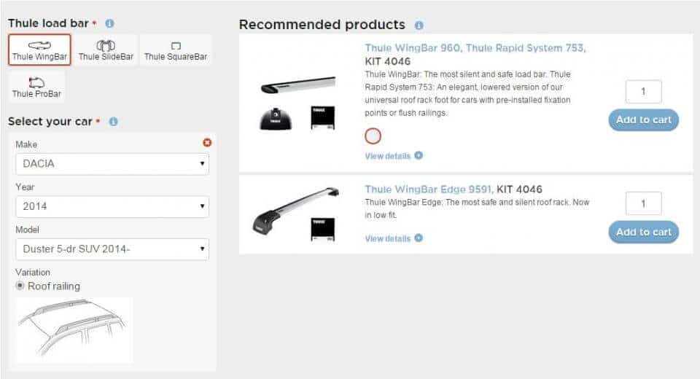
Task: Click the quantity field for WingBar Edge
Action: pos(643,203)
